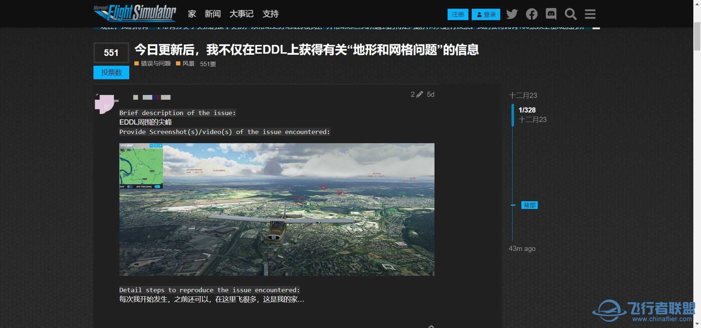Screen dimensions: 701x328
Task: Click the post author's avatar
Action: tap(105, 104)
